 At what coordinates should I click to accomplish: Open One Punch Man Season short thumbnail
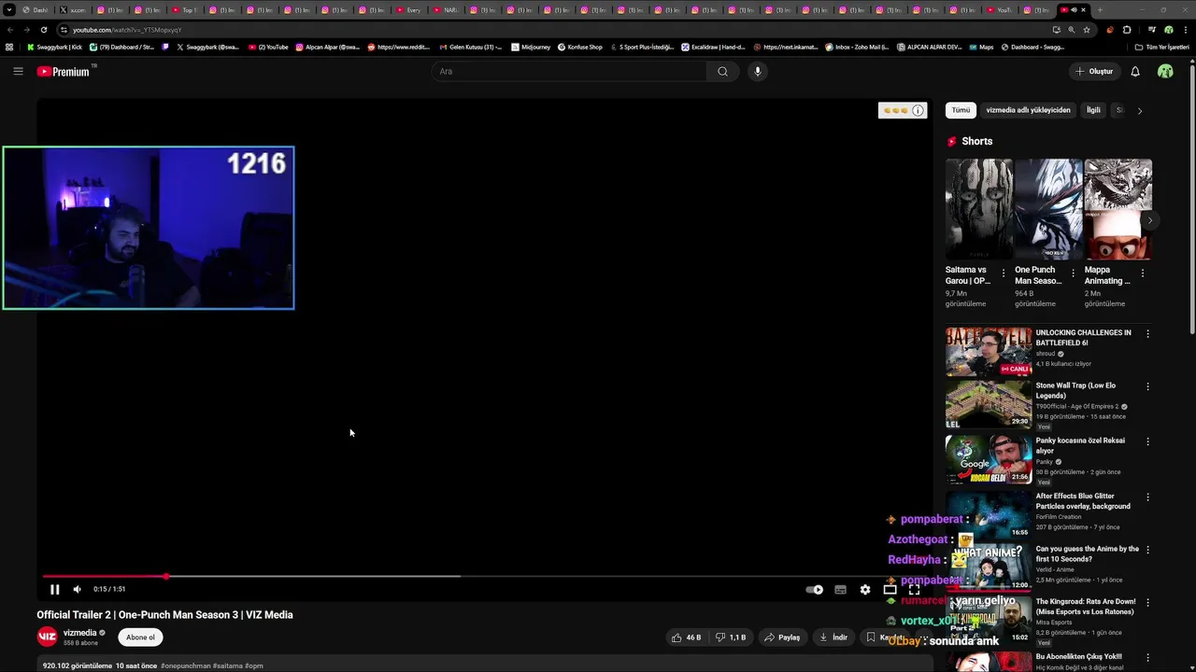1048,209
